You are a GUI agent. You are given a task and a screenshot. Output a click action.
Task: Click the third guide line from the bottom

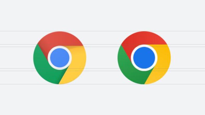[x=102, y=69]
